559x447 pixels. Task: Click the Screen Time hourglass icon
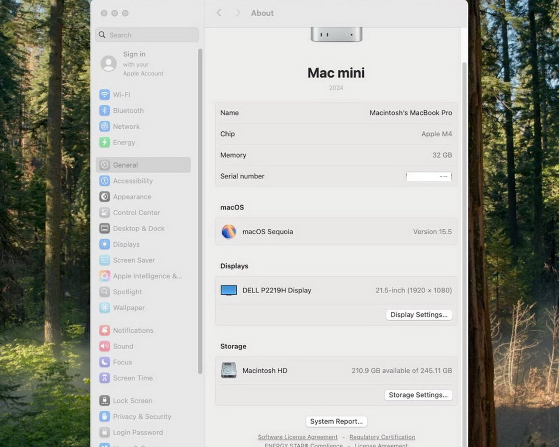click(104, 378)
